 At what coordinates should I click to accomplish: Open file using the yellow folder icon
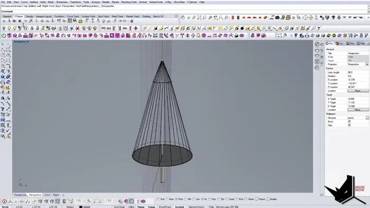click(80, 21)
